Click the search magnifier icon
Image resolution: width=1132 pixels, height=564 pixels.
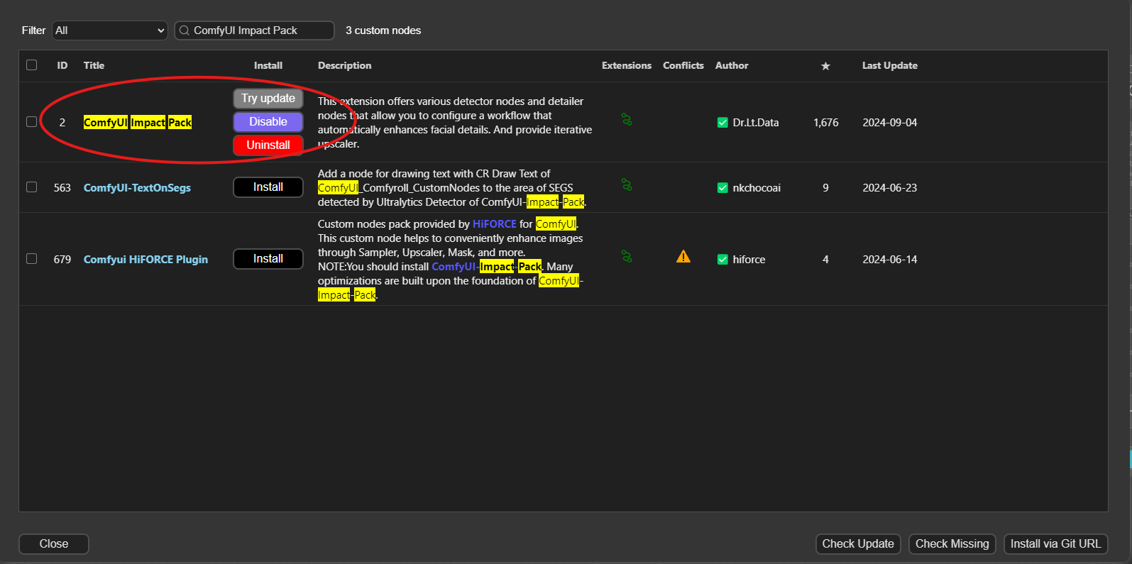click(x=185, y=31)
